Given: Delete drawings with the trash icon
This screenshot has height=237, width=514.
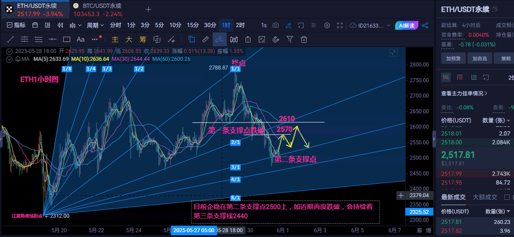Looking at the screenshot, I should tap(304, 39).
